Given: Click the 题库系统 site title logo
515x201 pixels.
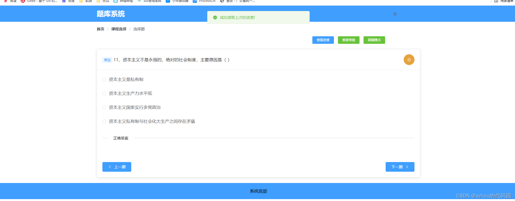Looking at the screenshot, I should (x=111, y=14).
